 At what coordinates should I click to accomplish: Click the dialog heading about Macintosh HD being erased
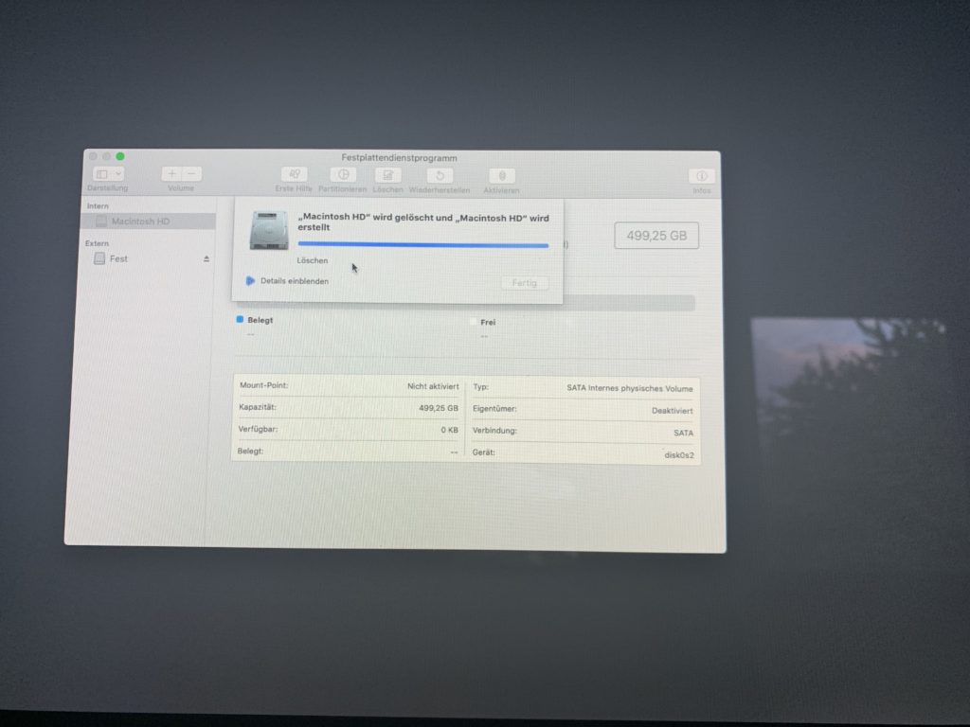click(x=423, y=222)
